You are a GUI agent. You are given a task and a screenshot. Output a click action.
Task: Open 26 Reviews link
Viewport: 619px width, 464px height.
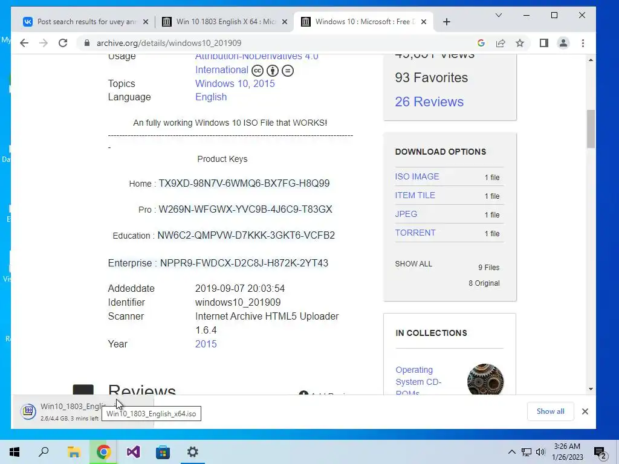tap(429, 101)
